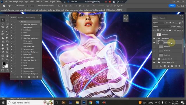186x105 pixels.
Task: Select the Lasso tool
Action: [3, 24]
